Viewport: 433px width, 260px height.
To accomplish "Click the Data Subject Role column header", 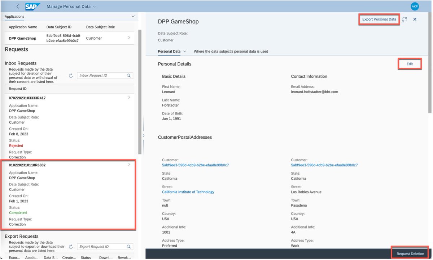I will pyautogui.click(x=100, y=27).
